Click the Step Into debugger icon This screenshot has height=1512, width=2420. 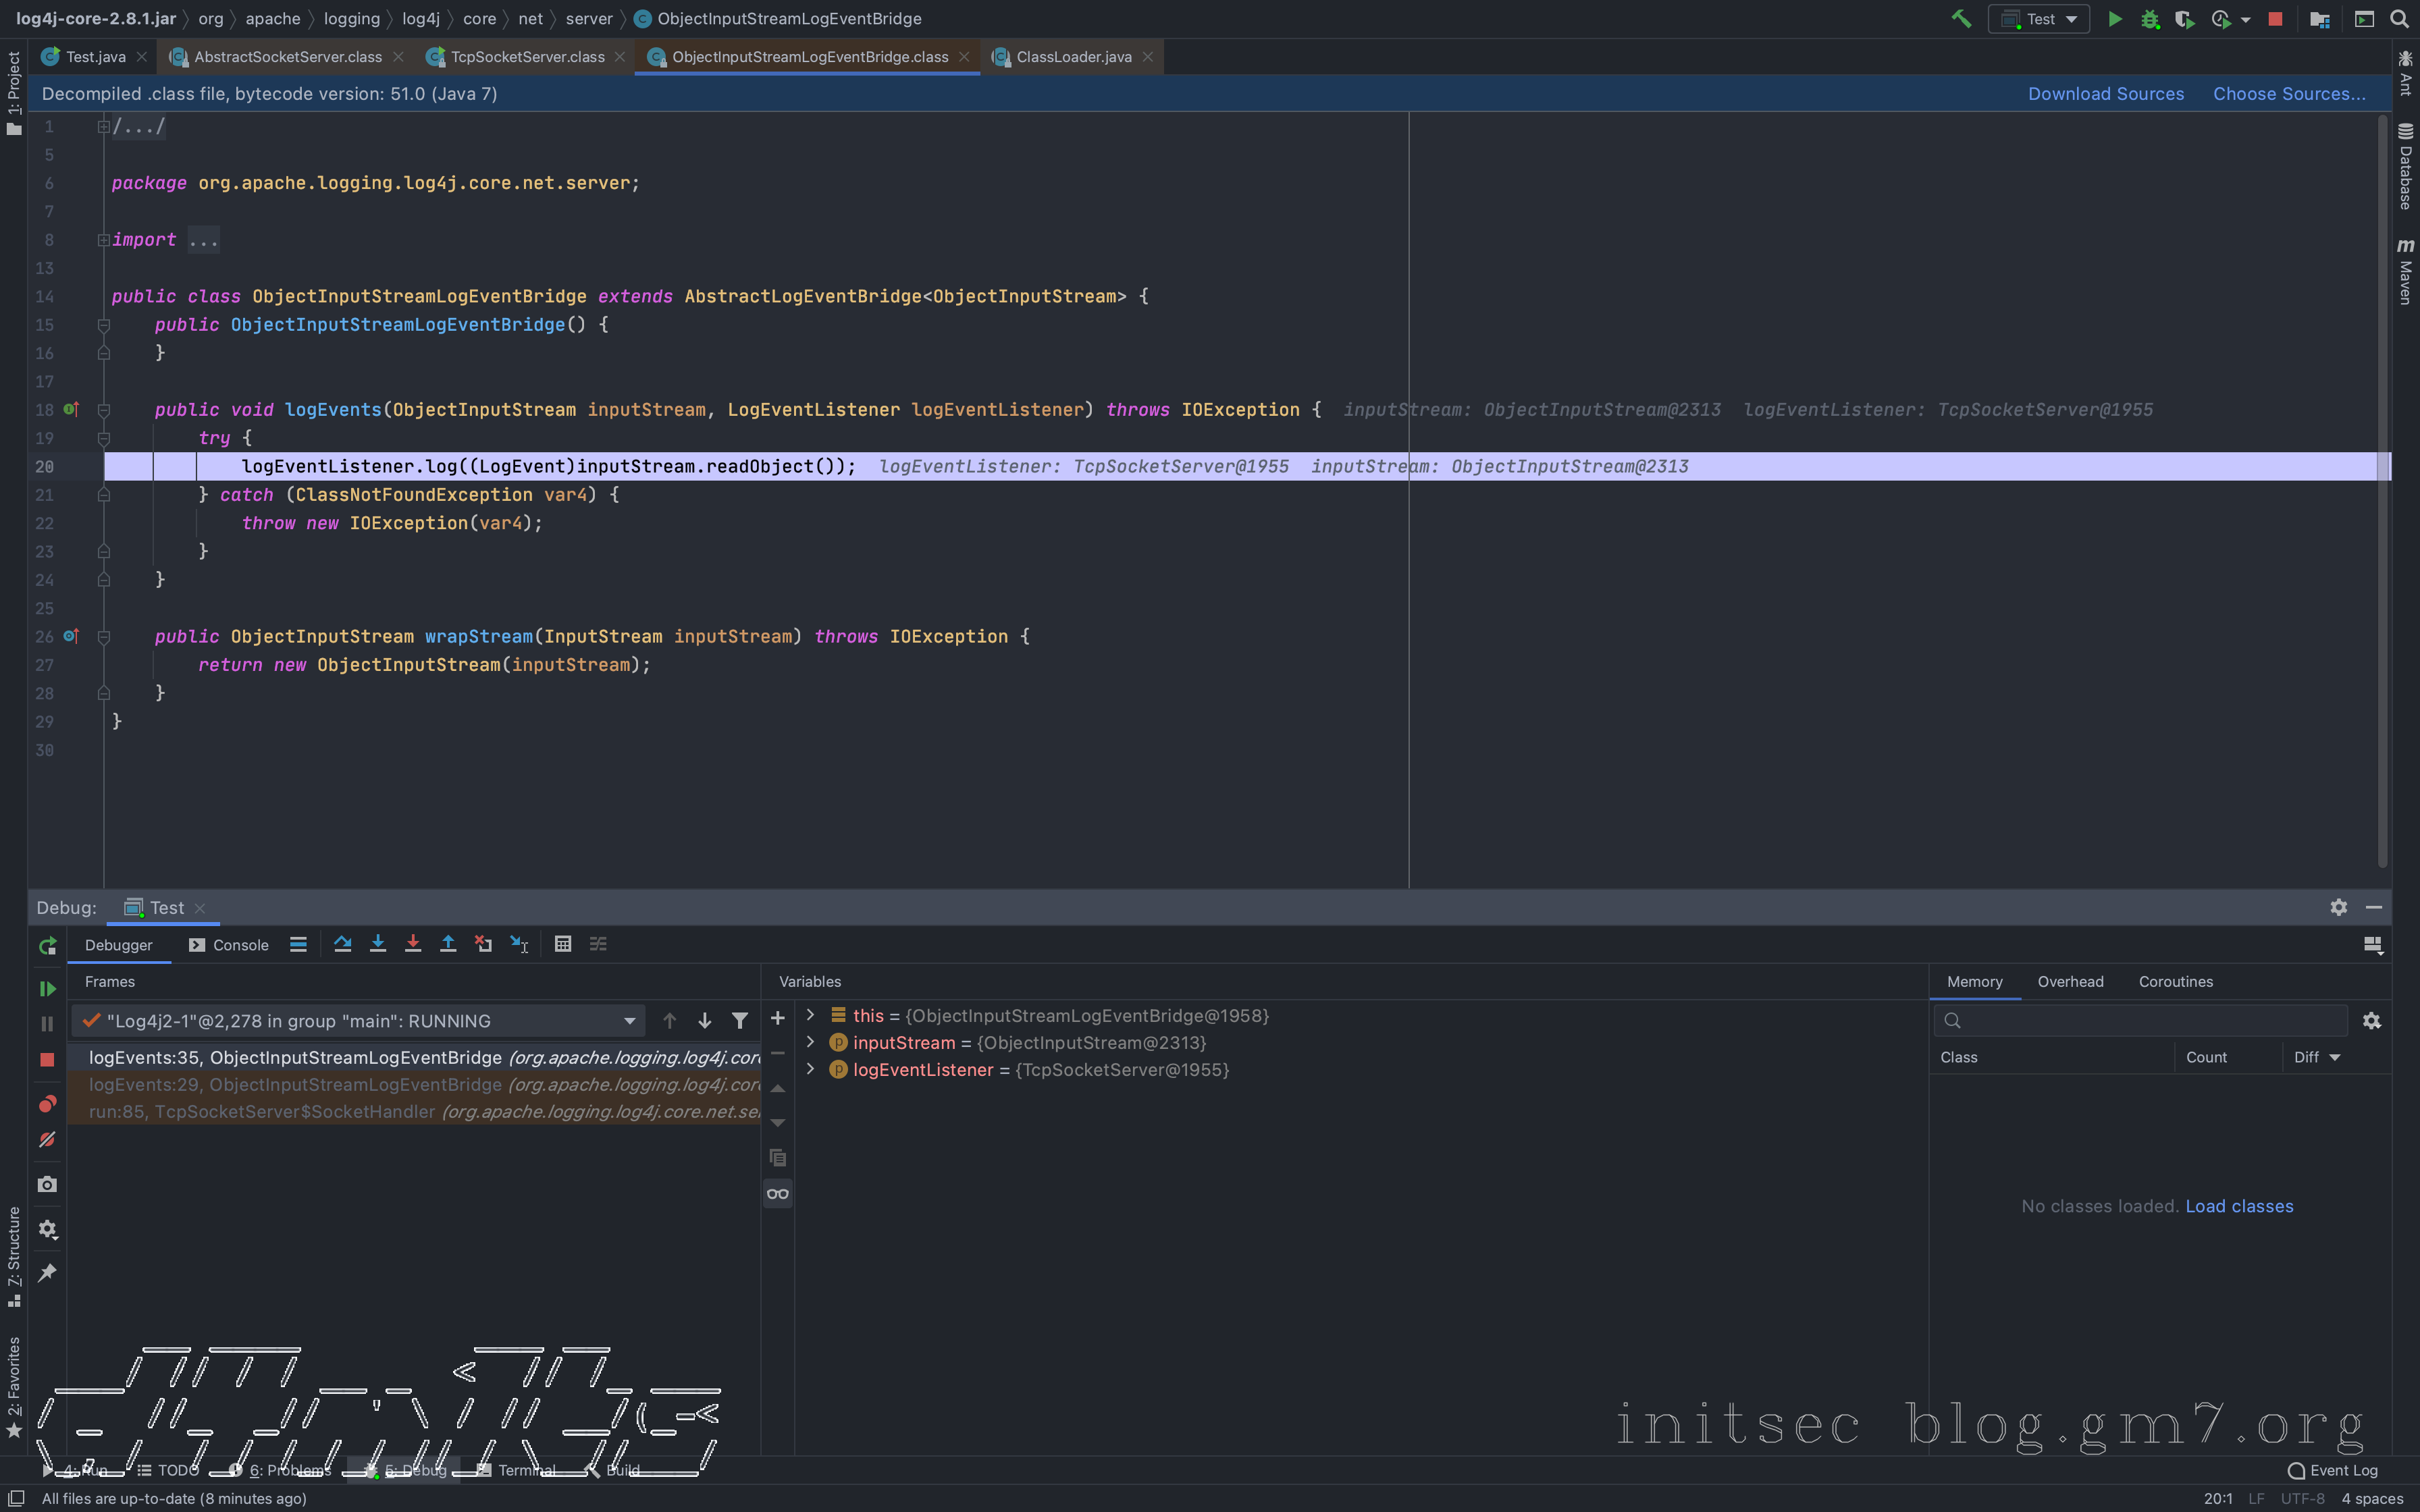click(x=377, y=944)
